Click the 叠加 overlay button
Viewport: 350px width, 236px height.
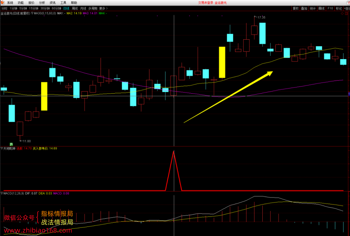pos(304,9)
